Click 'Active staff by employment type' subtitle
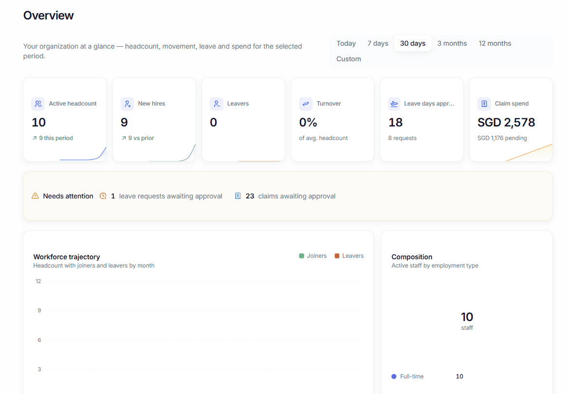Viewport: 569px width, 394px height. click(435, 266)
